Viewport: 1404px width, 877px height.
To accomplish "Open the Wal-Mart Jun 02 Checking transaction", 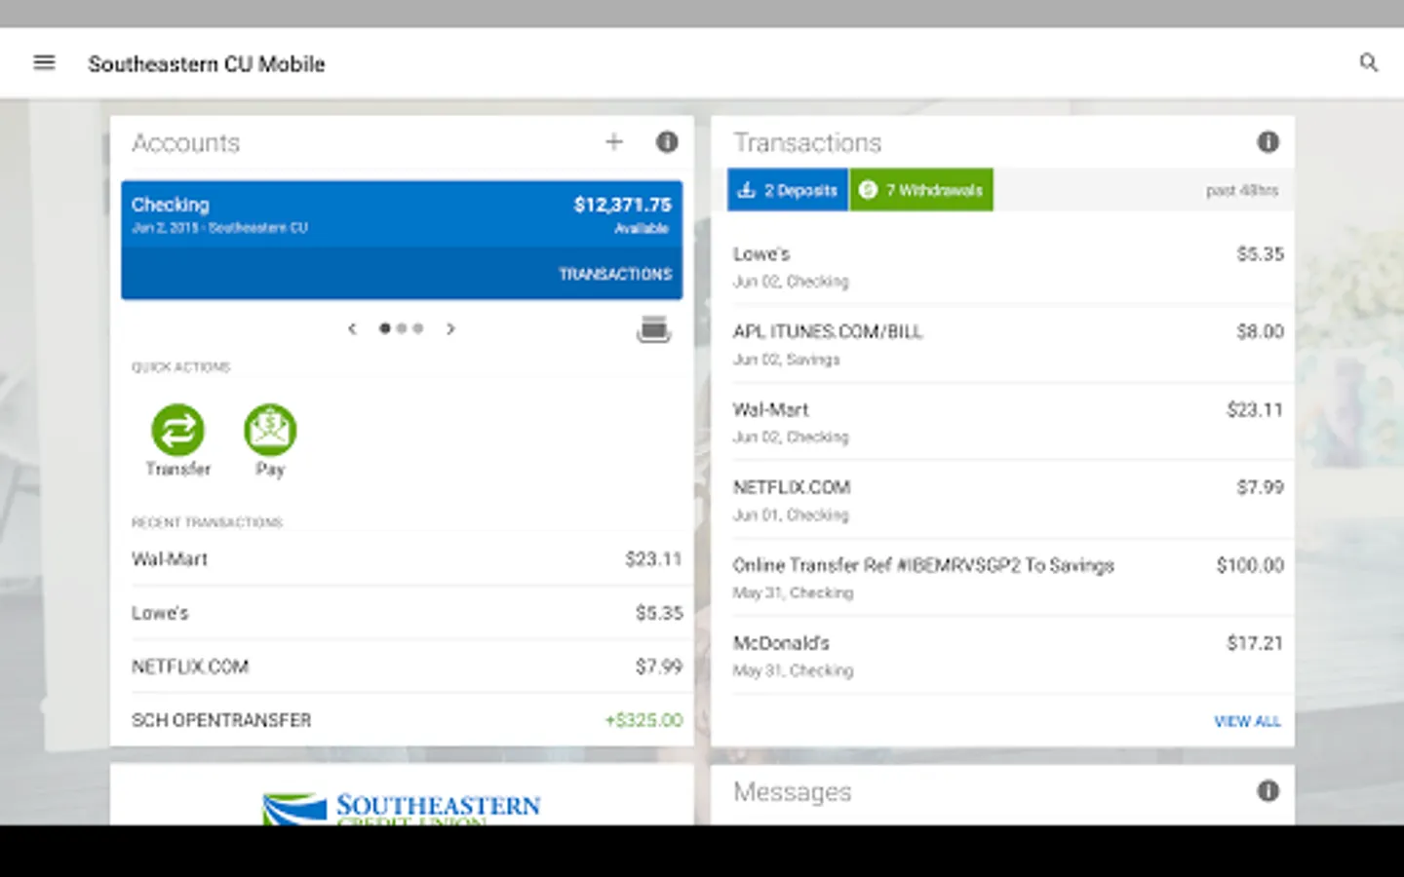I will pyautogui.click(x=1008, y=422).
